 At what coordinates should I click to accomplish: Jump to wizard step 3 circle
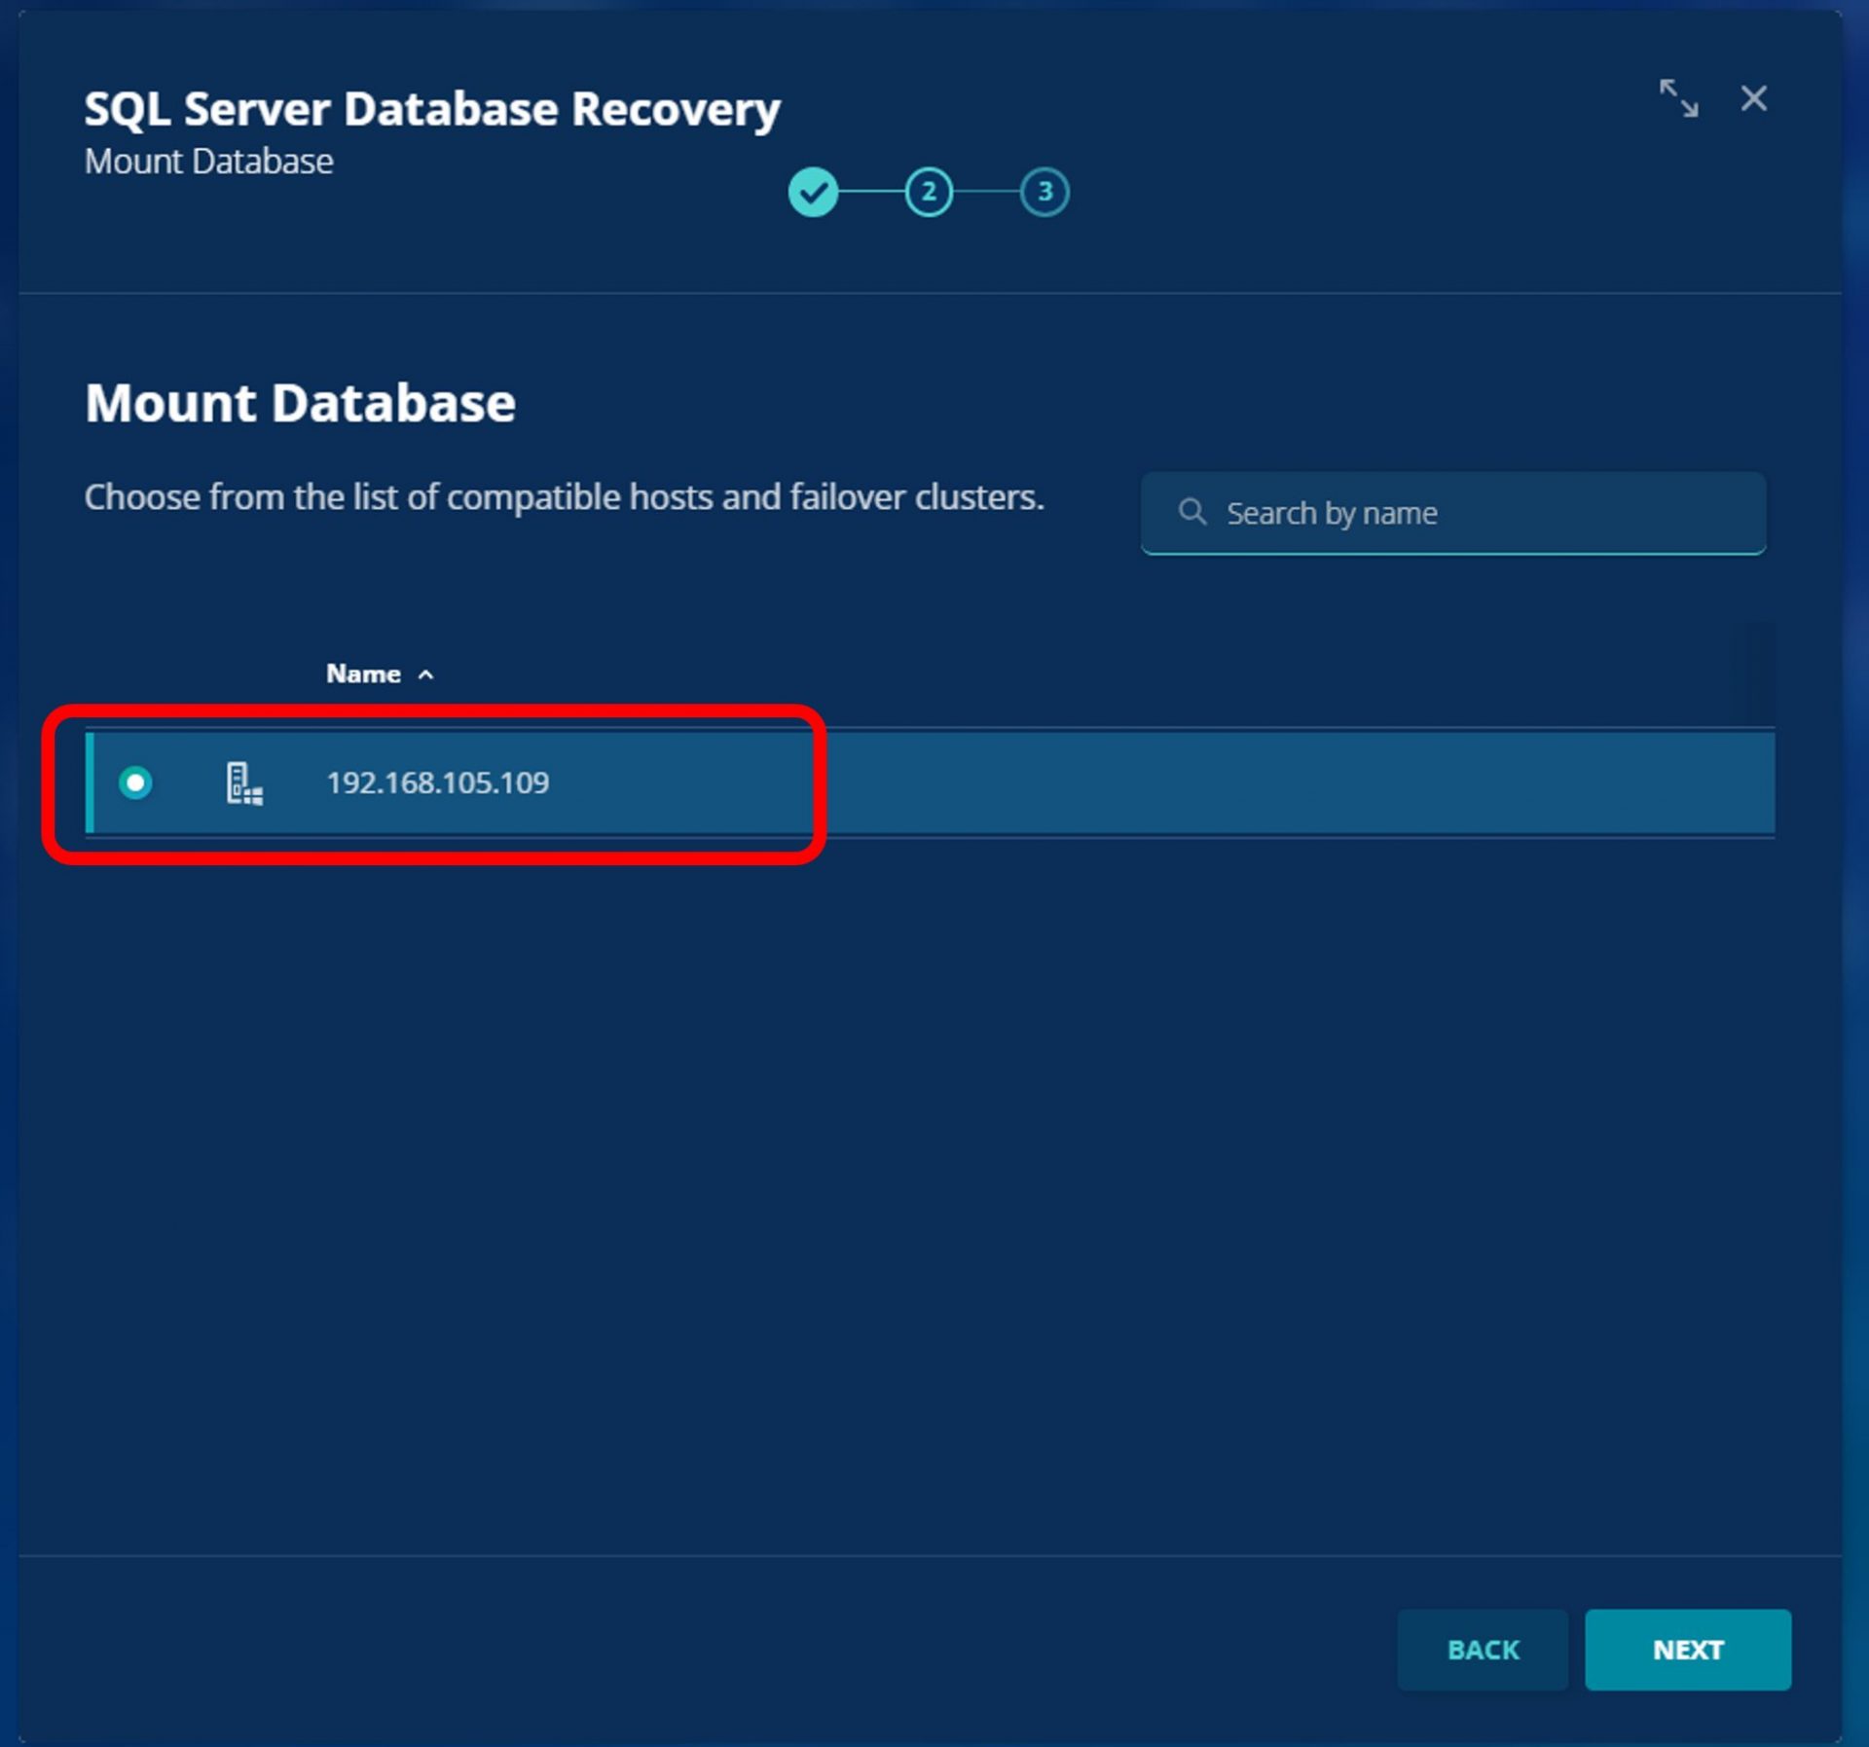coord(1044,192)
